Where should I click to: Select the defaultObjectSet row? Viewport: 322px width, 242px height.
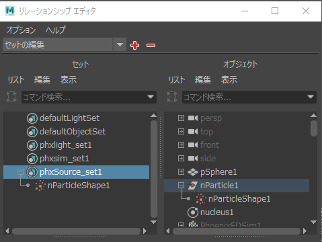tap(76, 132)
